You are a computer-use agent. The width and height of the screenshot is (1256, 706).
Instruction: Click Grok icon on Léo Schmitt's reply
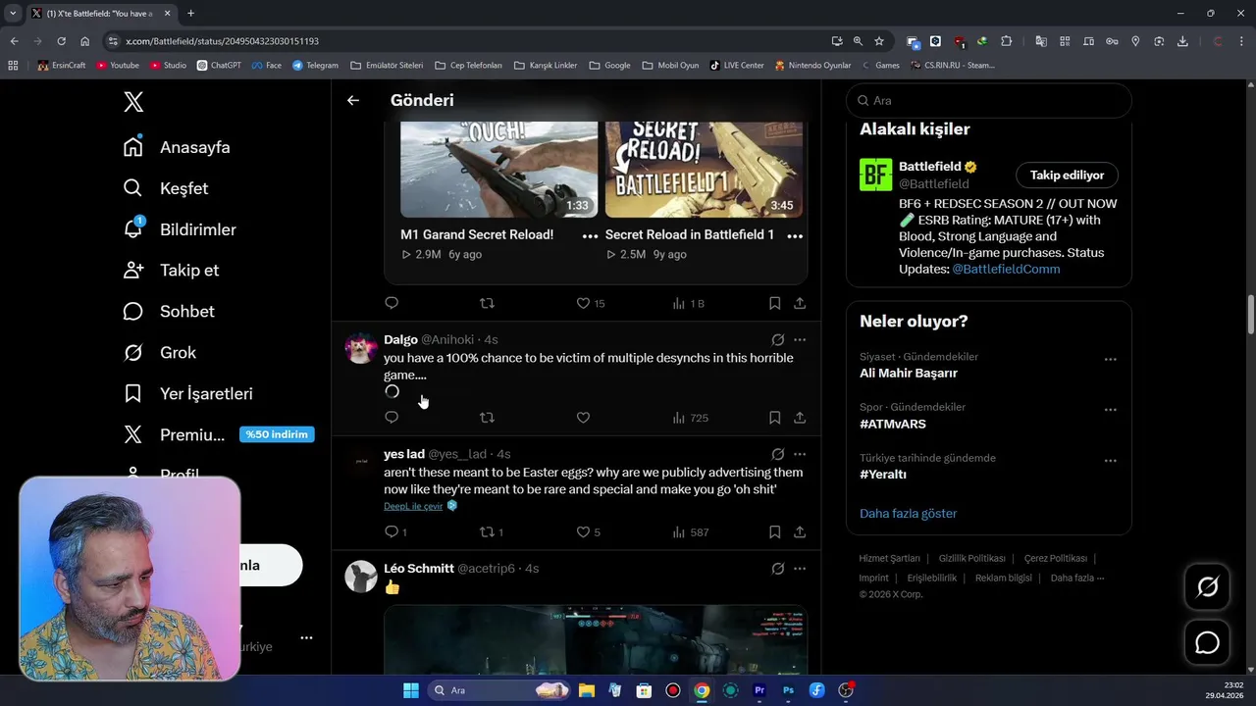coord(778,569)
